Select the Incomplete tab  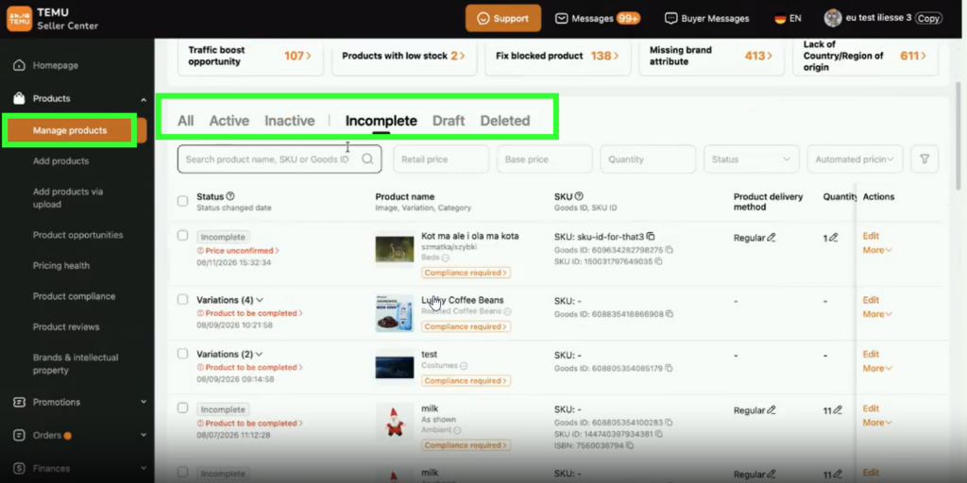[382, 121]
